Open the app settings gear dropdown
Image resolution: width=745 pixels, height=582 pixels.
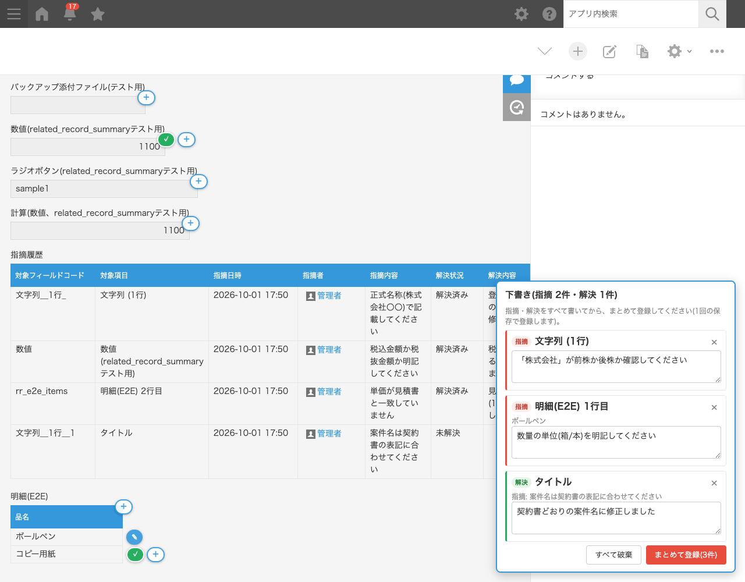679,51
